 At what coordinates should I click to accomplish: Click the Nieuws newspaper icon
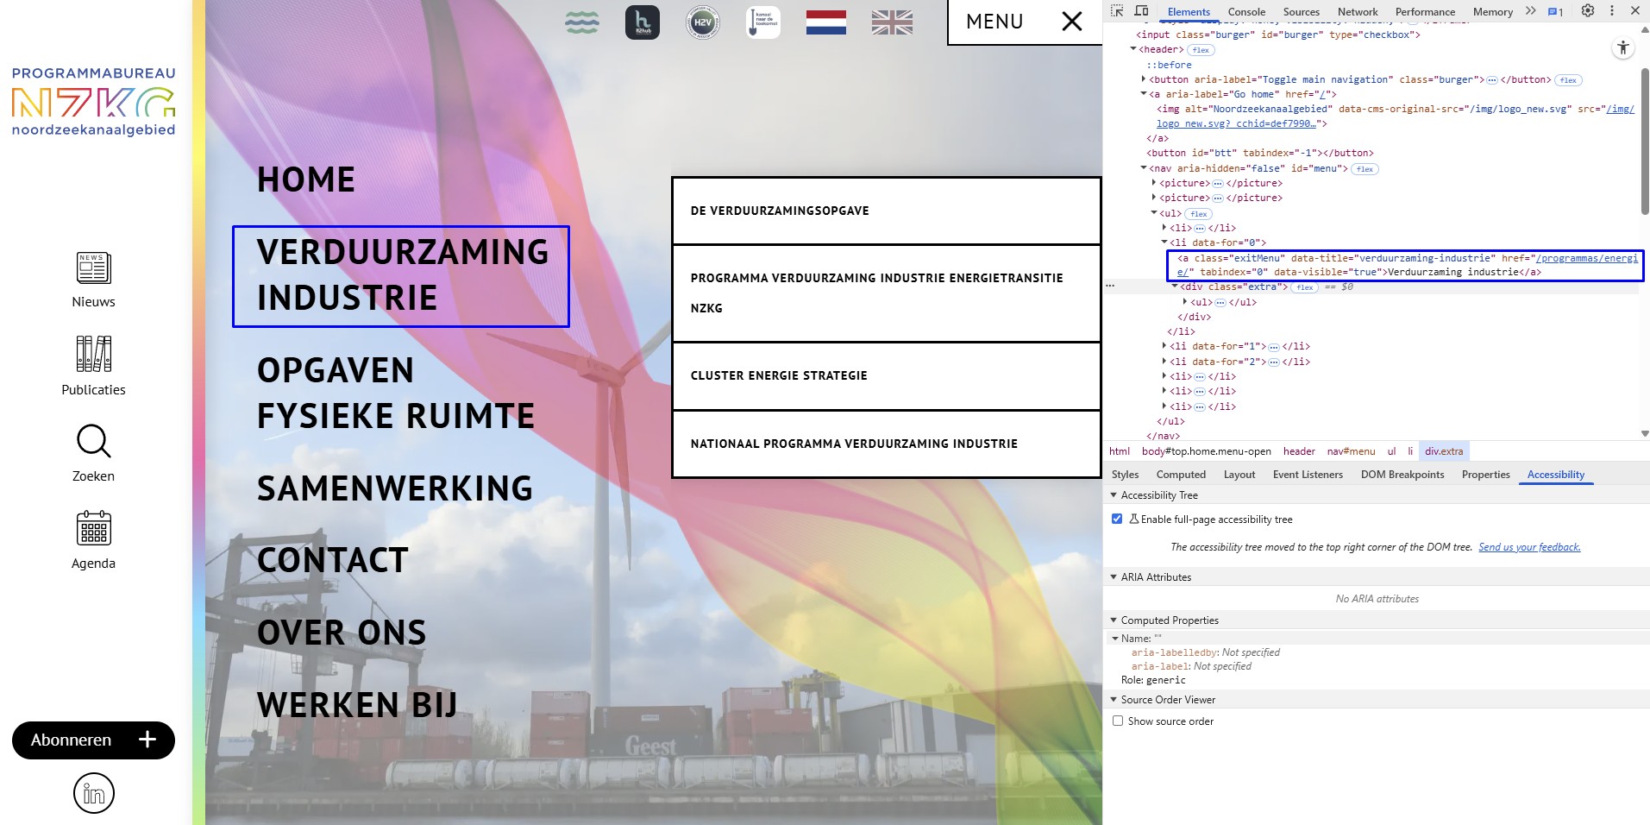coord(93,269)
